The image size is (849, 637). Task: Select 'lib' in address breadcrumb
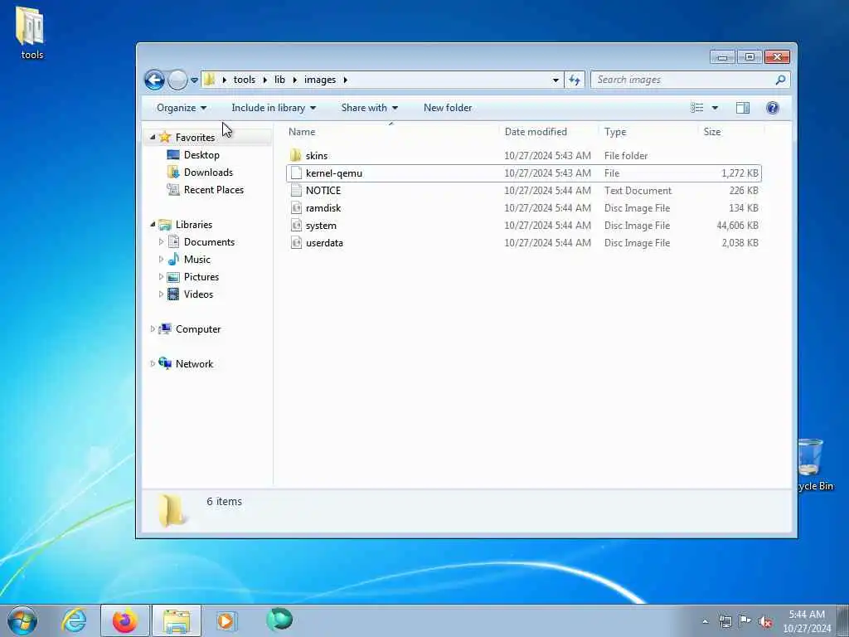279,80
